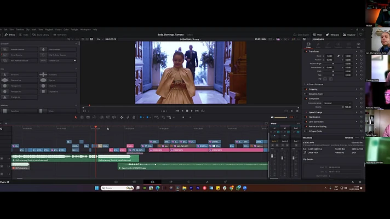Open the Effects panel
The image size is (390, 219).
click(x=10, y=35)
